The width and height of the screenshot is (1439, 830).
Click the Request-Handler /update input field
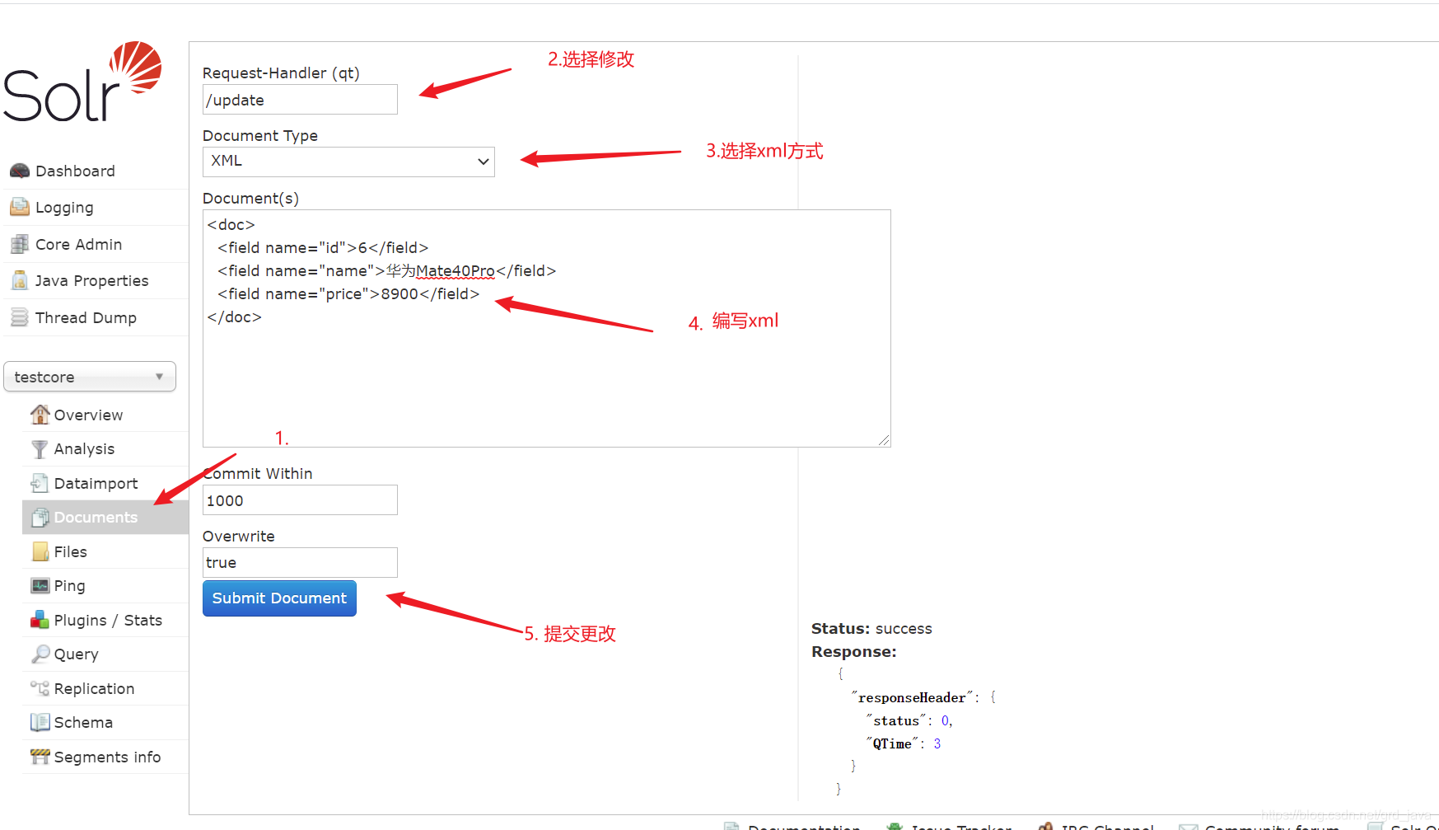(x=300, y=100)
